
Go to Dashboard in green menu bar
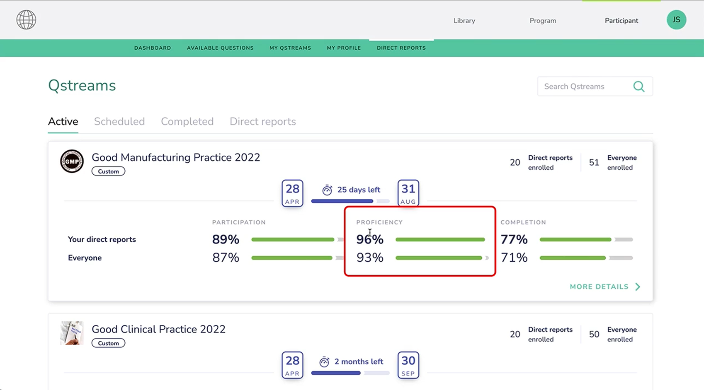[x=153, y=48]
